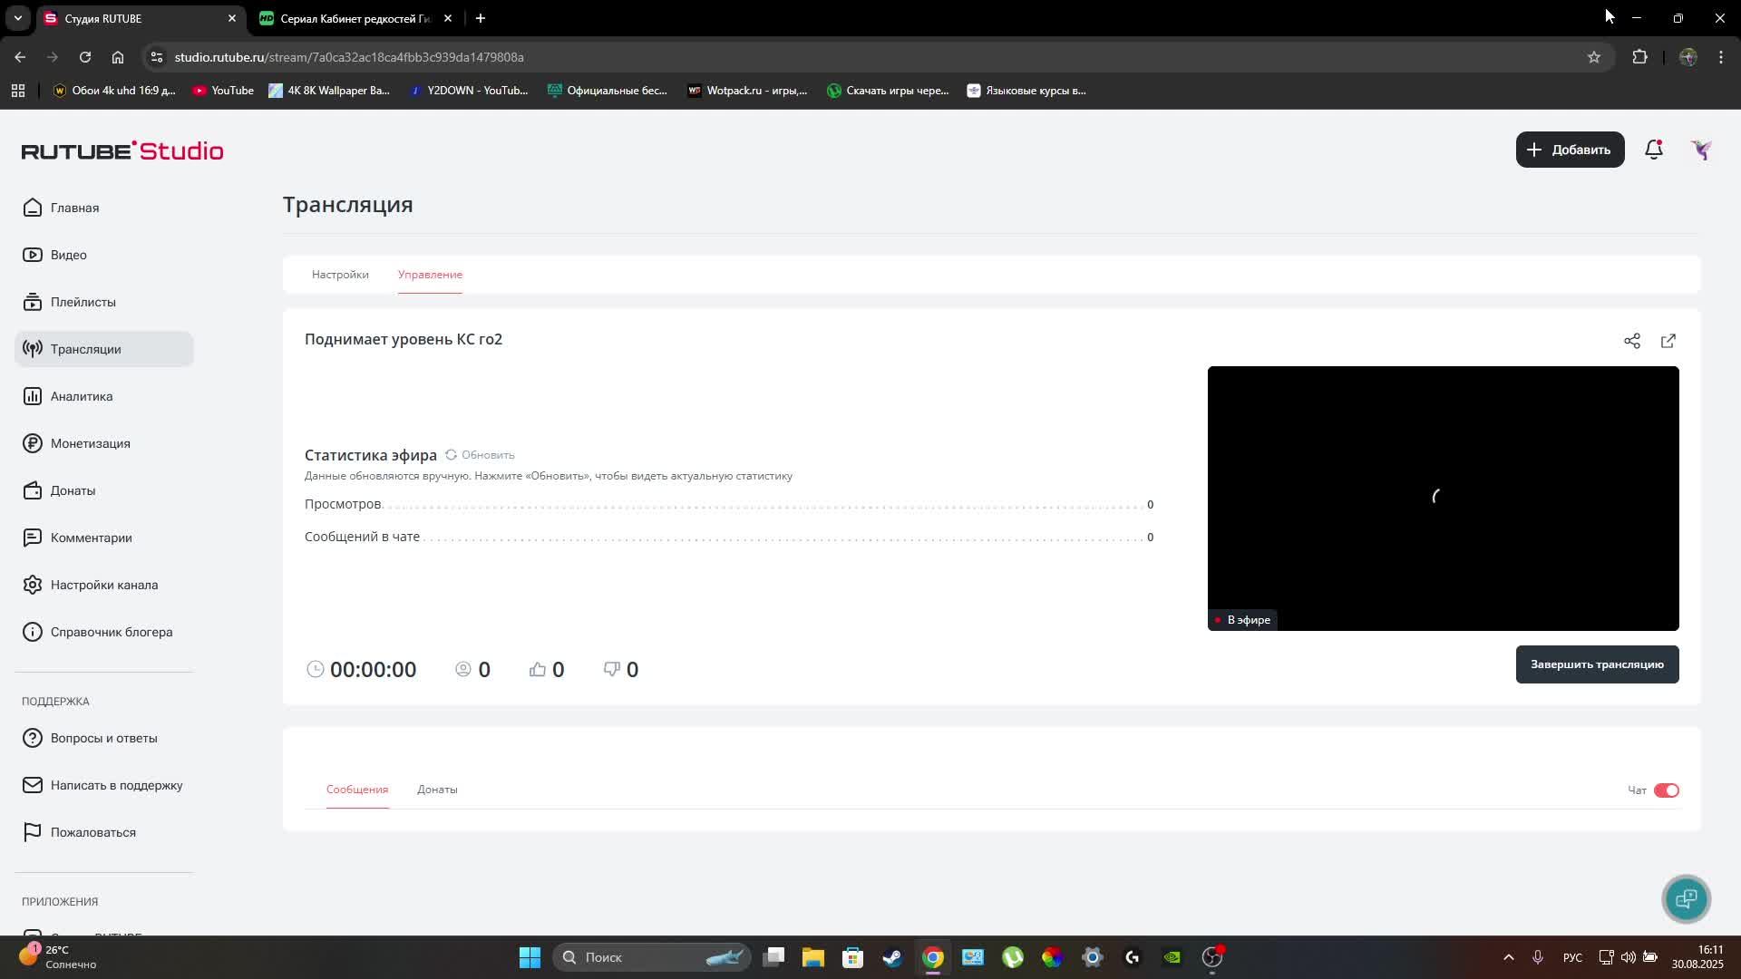Open the browser tab search dropdown

pos(17,18)
